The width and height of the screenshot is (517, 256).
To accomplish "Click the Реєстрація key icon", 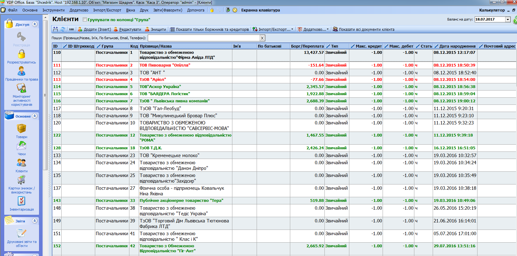I will coord(21,37).
